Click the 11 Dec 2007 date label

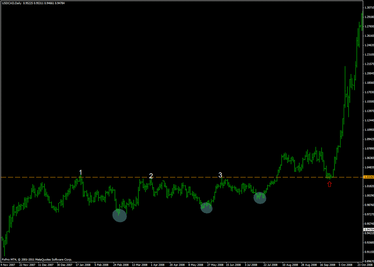[x=46, y=265]
